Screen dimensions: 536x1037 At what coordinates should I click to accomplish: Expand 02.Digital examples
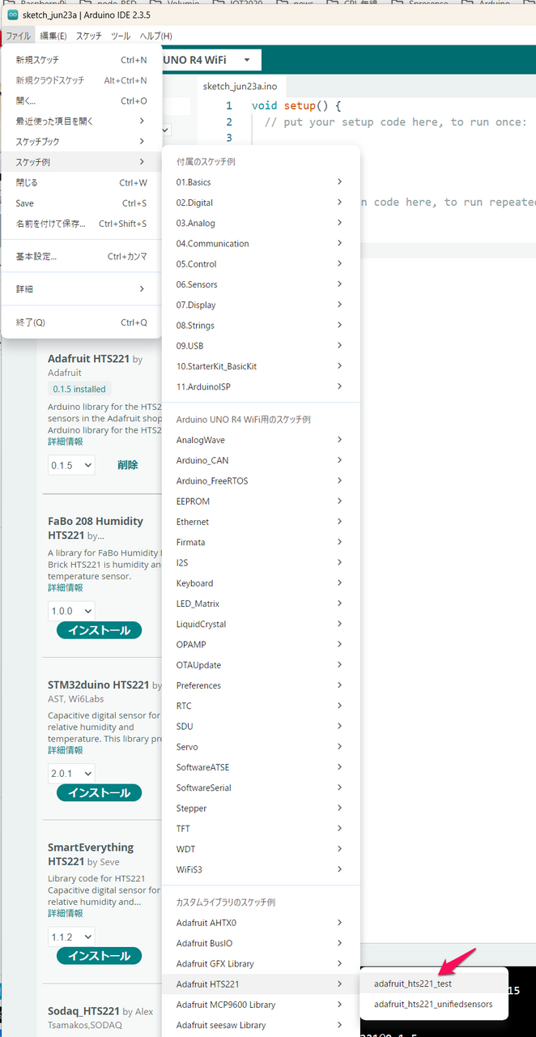click(261, 203)
